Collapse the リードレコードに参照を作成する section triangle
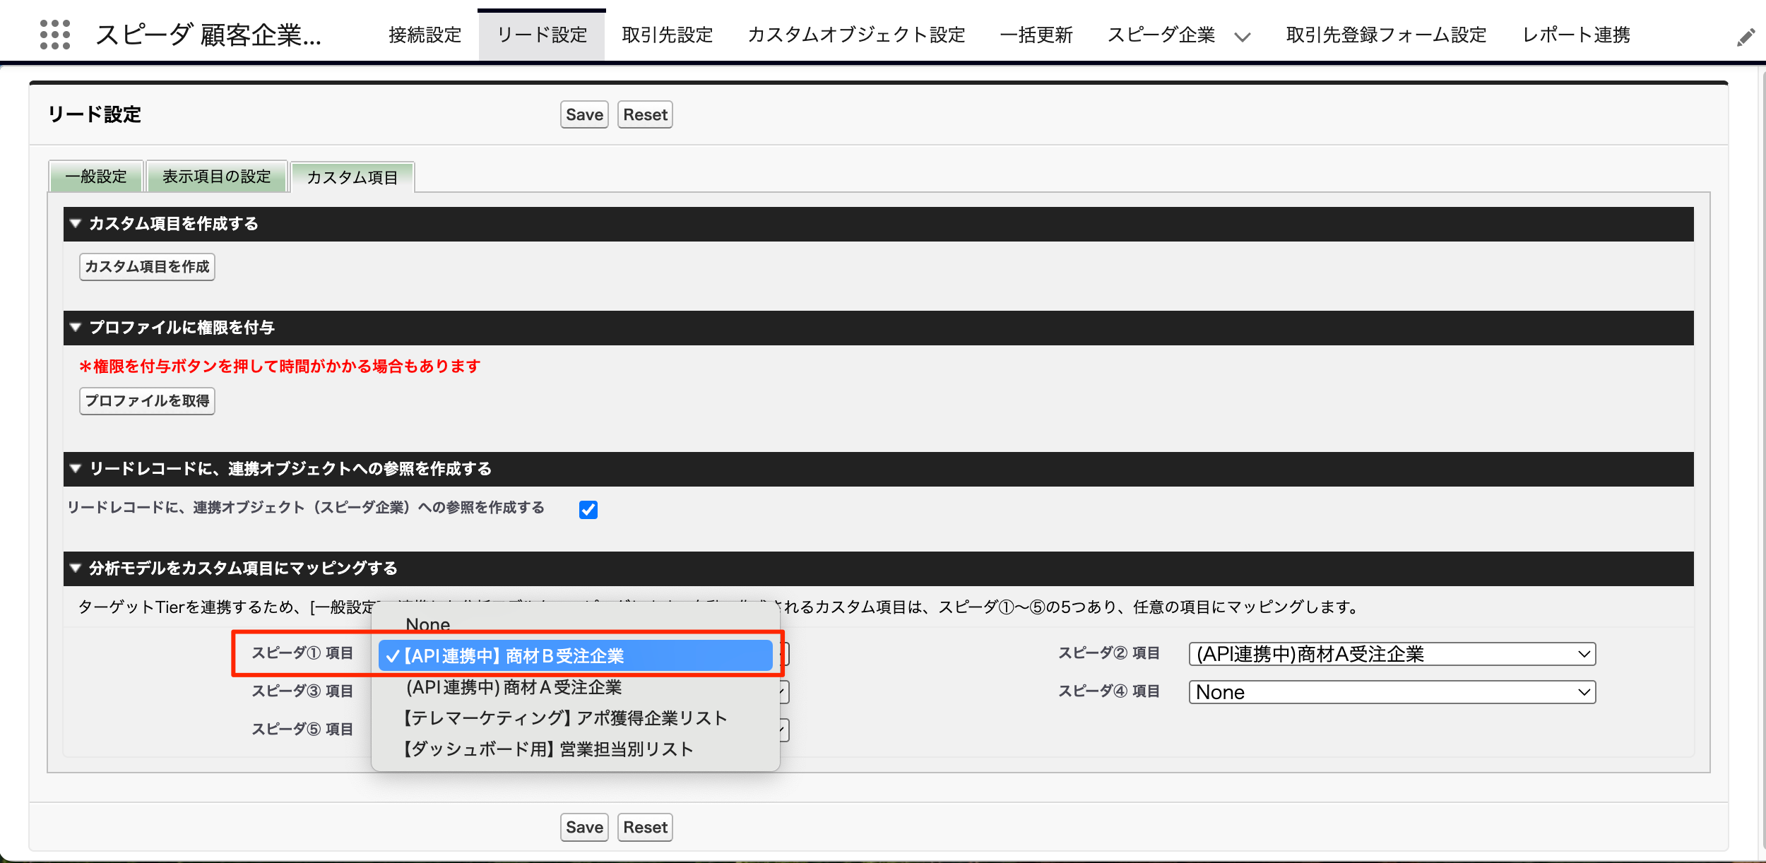The height and width of the screenshot is (863, 1766). click(x=76, y=469)
